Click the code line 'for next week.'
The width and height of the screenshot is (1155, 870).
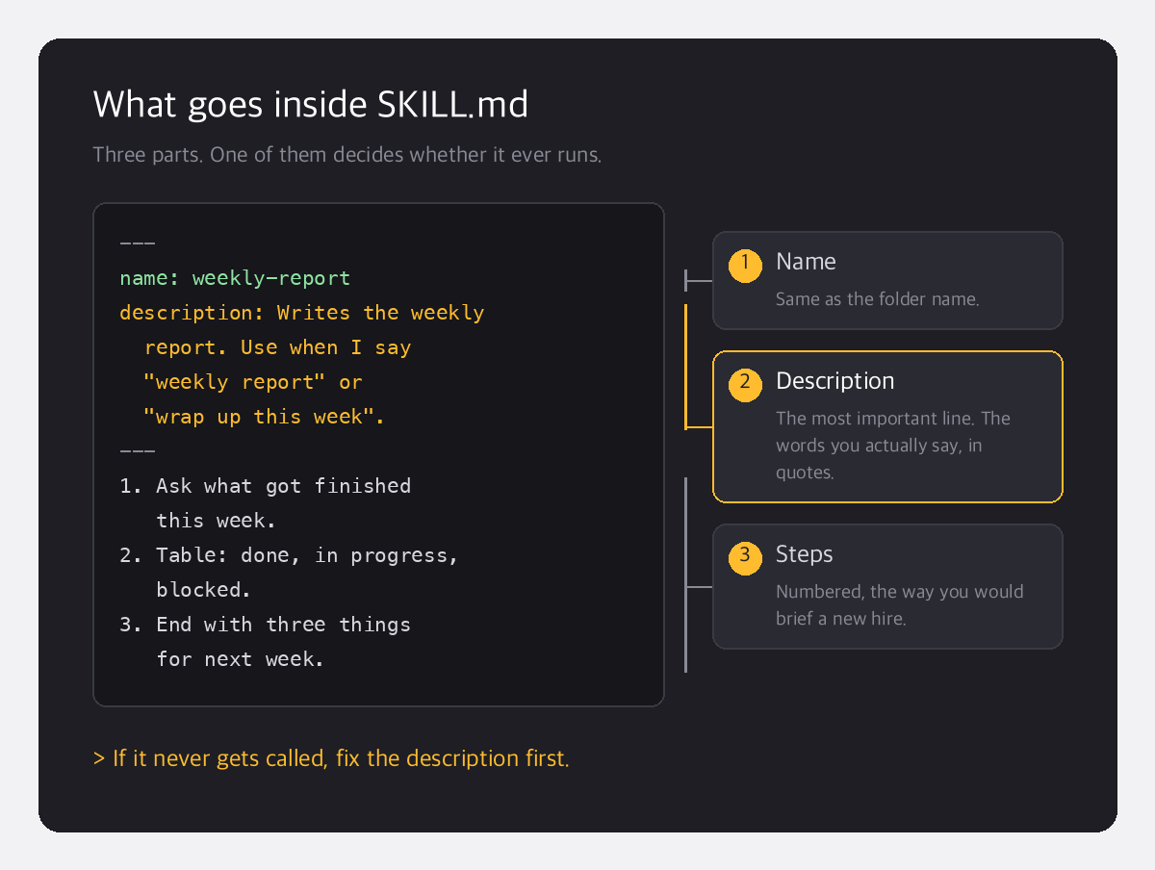click(x=241, y=659)
